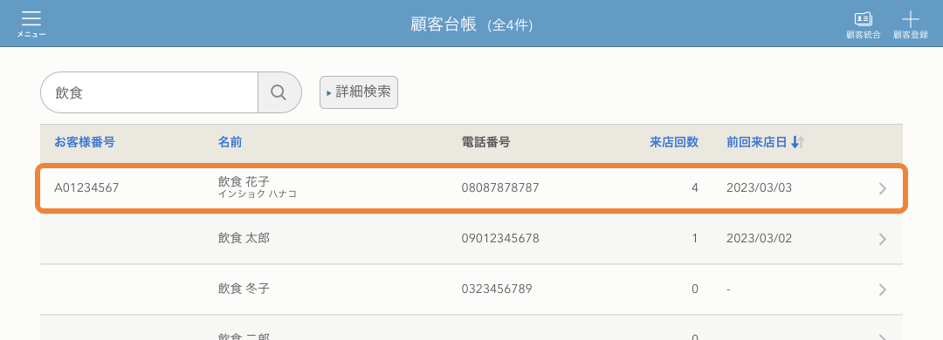943x340 pixels.
Task: Expand the 詳細検索 disclosure button
Action: pyautogui.click(x=359, y=92)
